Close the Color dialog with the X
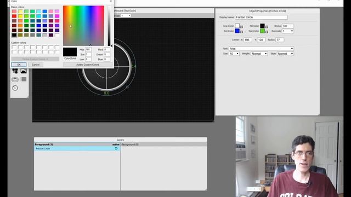The height and width of the screenshot is (197, 351). pos(111,1)
